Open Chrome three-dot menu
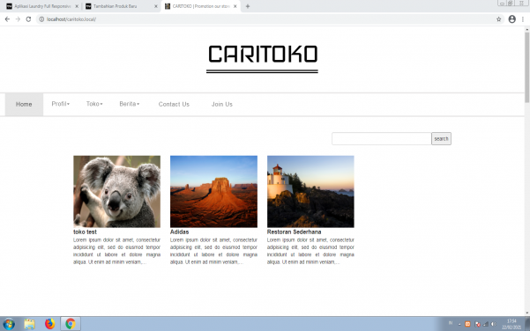 (x=523, y=19)
